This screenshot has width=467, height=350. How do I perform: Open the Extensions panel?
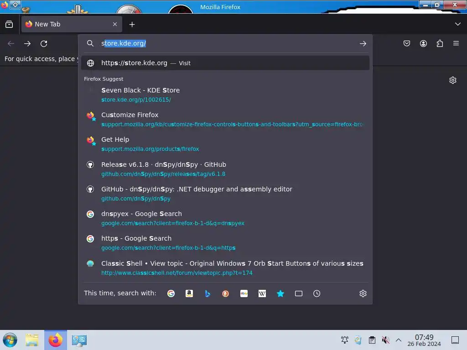[x=440, y=43]
